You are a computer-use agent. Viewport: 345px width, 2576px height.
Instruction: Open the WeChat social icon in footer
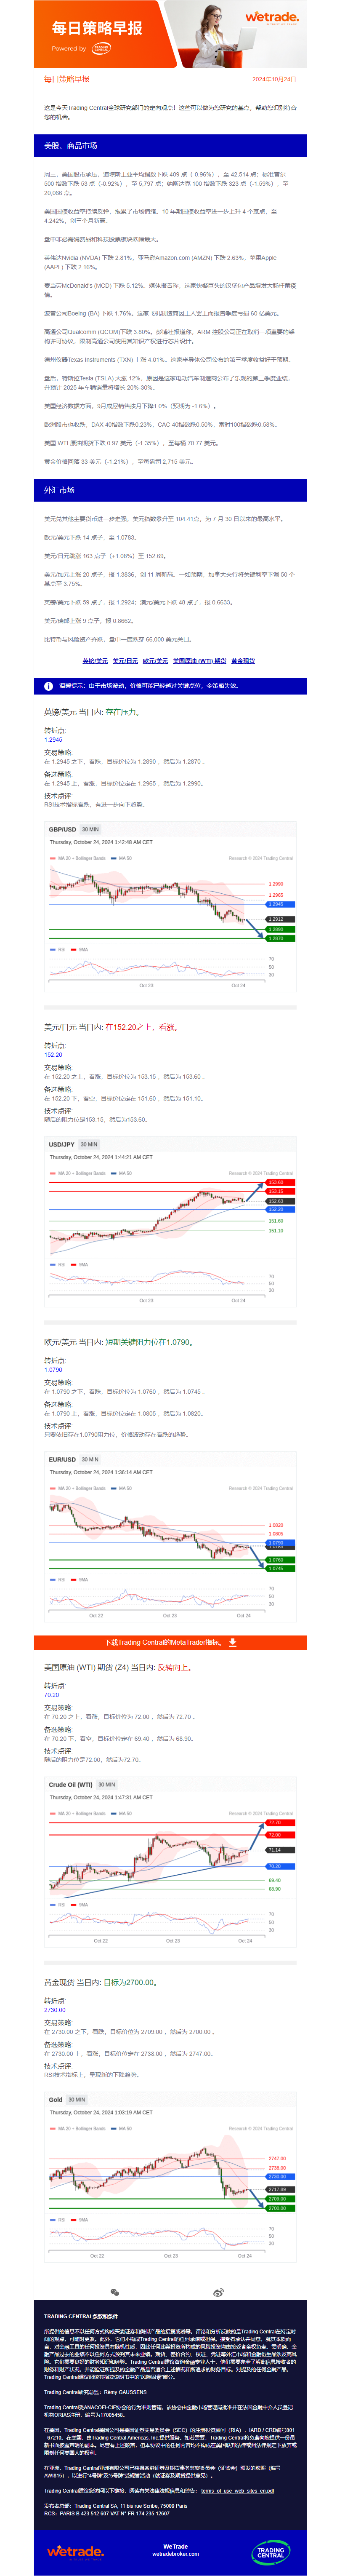click(x=115, y=2292)
